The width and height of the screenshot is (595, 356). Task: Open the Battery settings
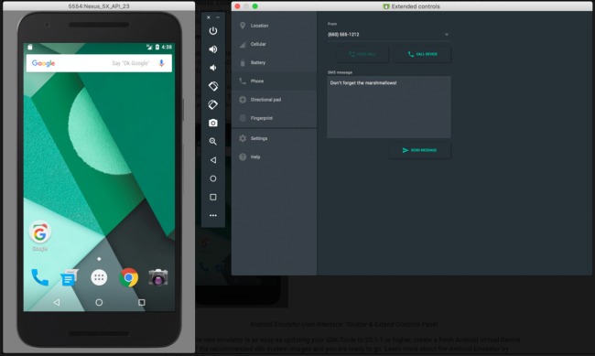tap(274, 62)
